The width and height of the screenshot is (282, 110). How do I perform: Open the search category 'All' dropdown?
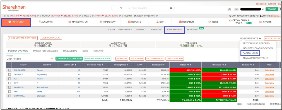click(125, 8)
